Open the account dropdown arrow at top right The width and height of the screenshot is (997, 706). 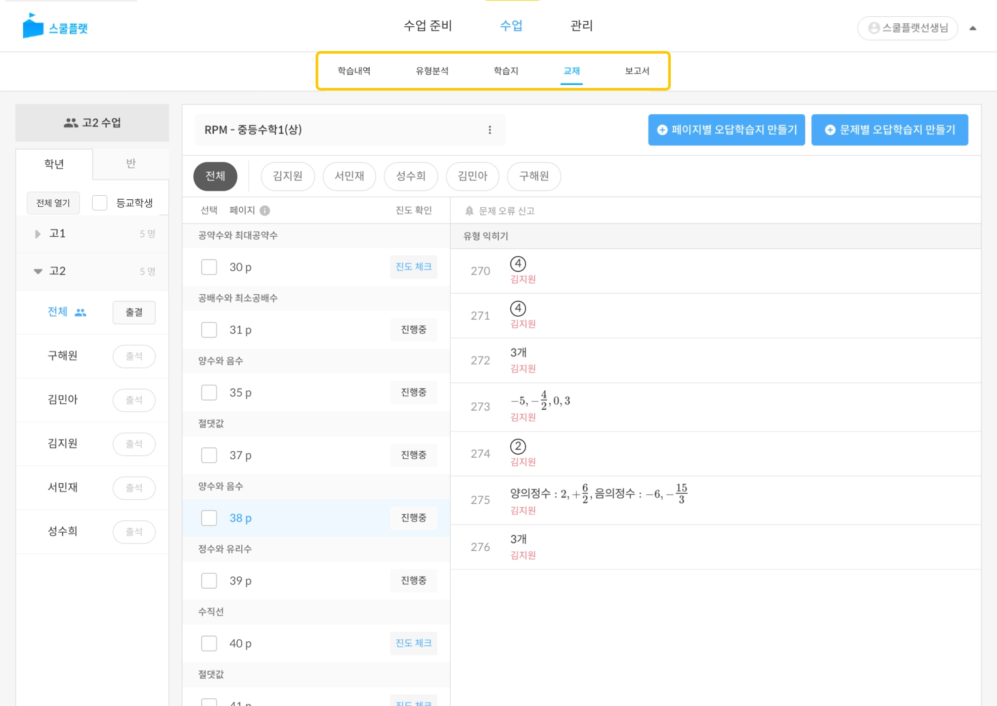coord(972,28)
